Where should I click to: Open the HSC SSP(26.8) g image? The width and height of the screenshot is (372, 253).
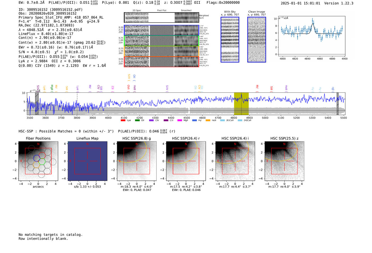[x=137, y=161]
